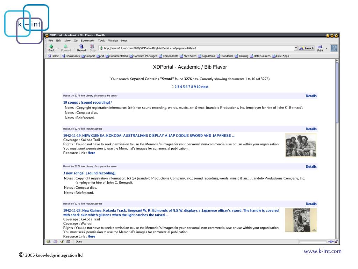The height and width of the screenshot is (269, 358).
Task: Open the Back button history dropdown arrow
Action: pyautogui.click(x=58, y=48)
